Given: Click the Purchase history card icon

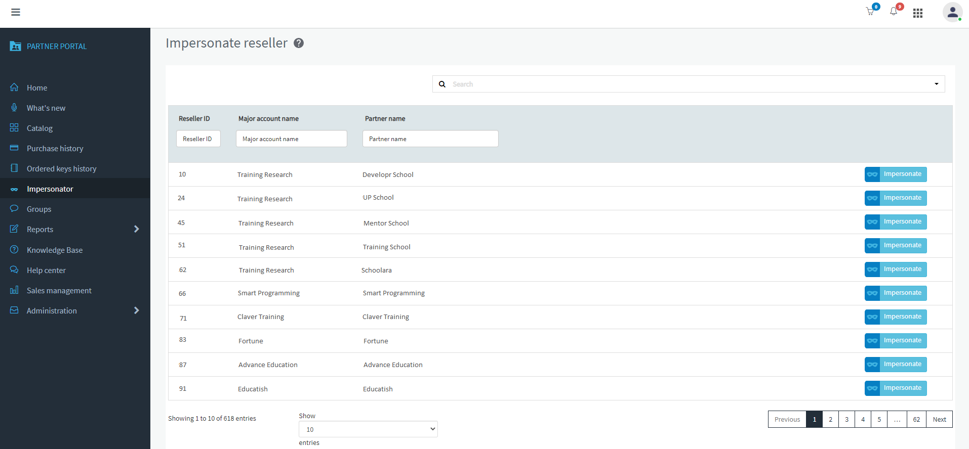Looking at the screenshot, I should (14, 148).
